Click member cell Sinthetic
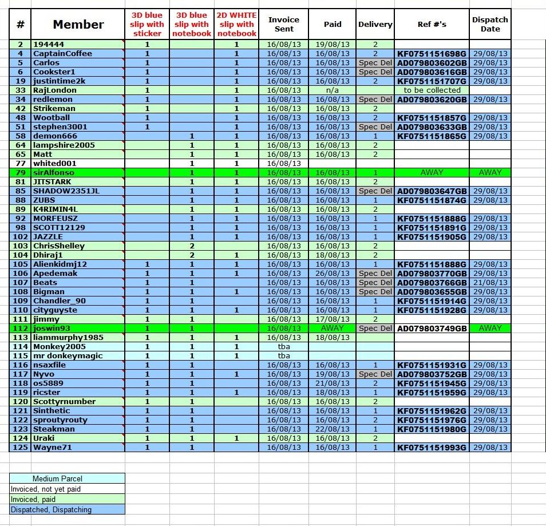The height and width of the screenshot is (526, 546). pos(78,411)
